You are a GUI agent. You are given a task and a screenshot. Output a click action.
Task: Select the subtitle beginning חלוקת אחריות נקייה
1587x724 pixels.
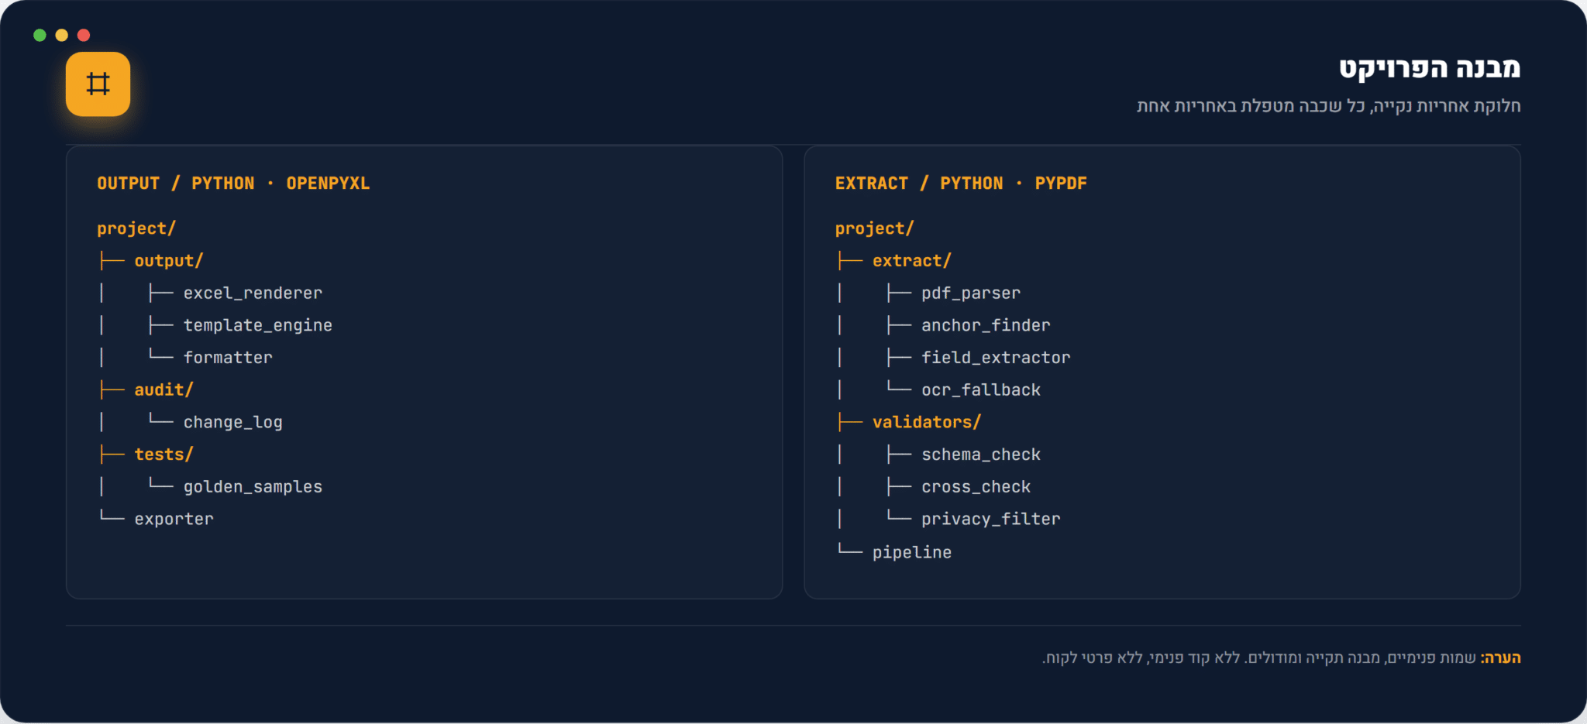tap(1328, 106)
